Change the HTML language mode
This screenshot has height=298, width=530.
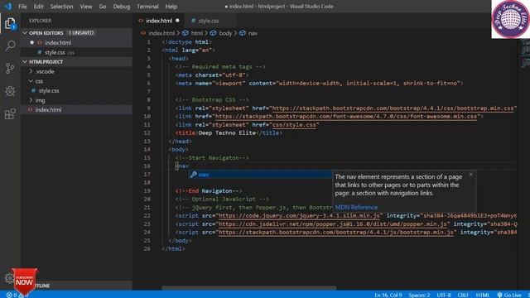[x=483, y=295]
